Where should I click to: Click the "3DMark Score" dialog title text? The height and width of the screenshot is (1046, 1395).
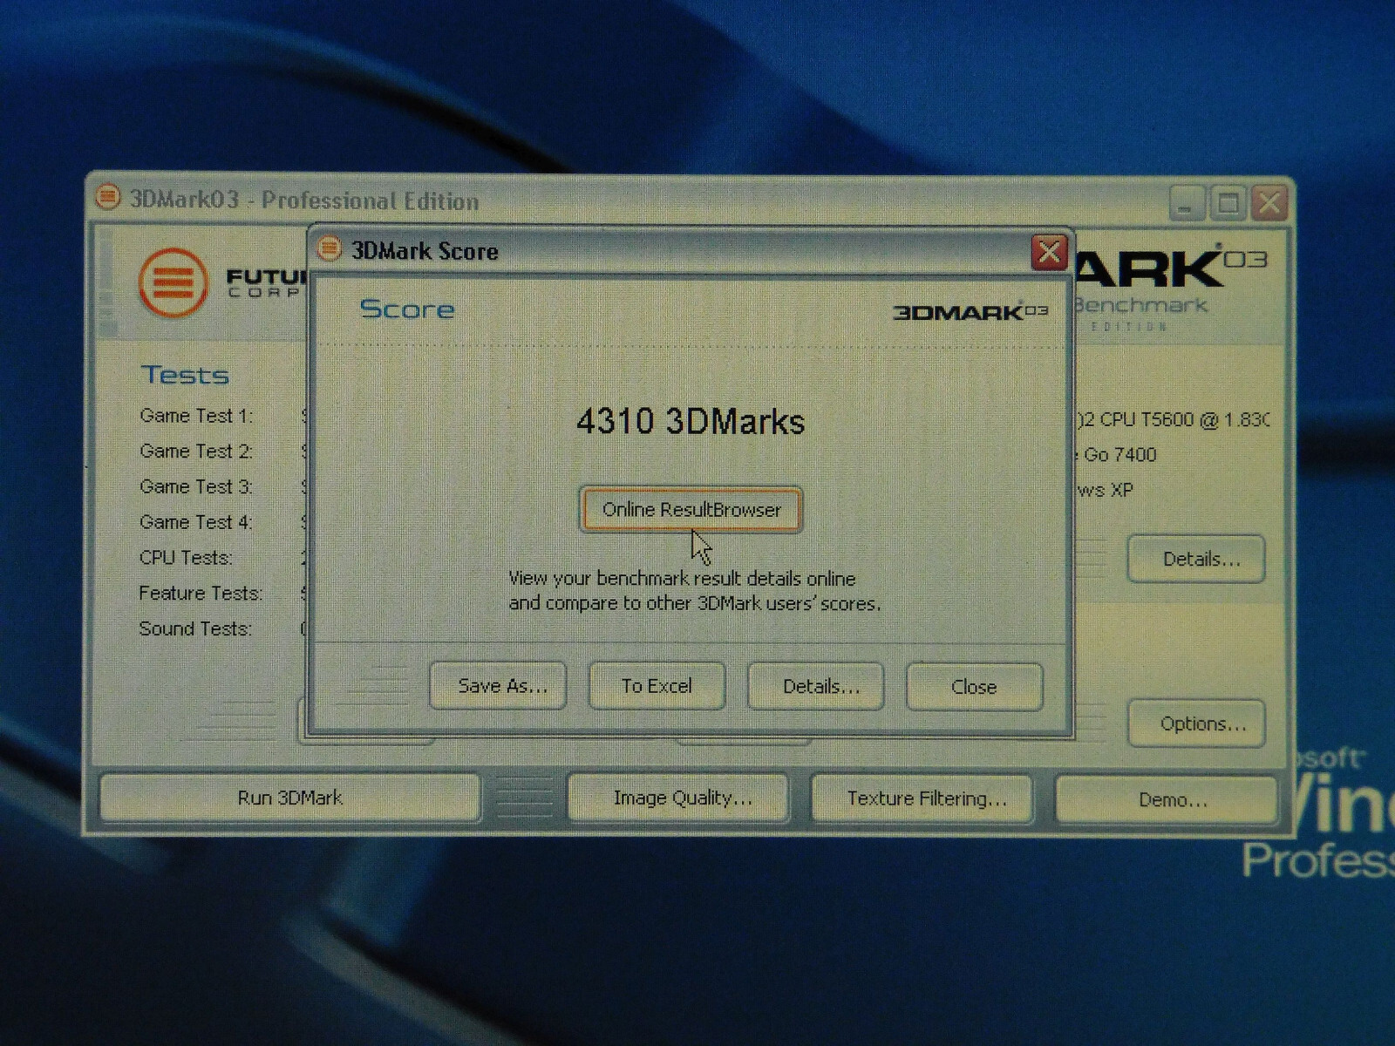click(x=425, y=251)
